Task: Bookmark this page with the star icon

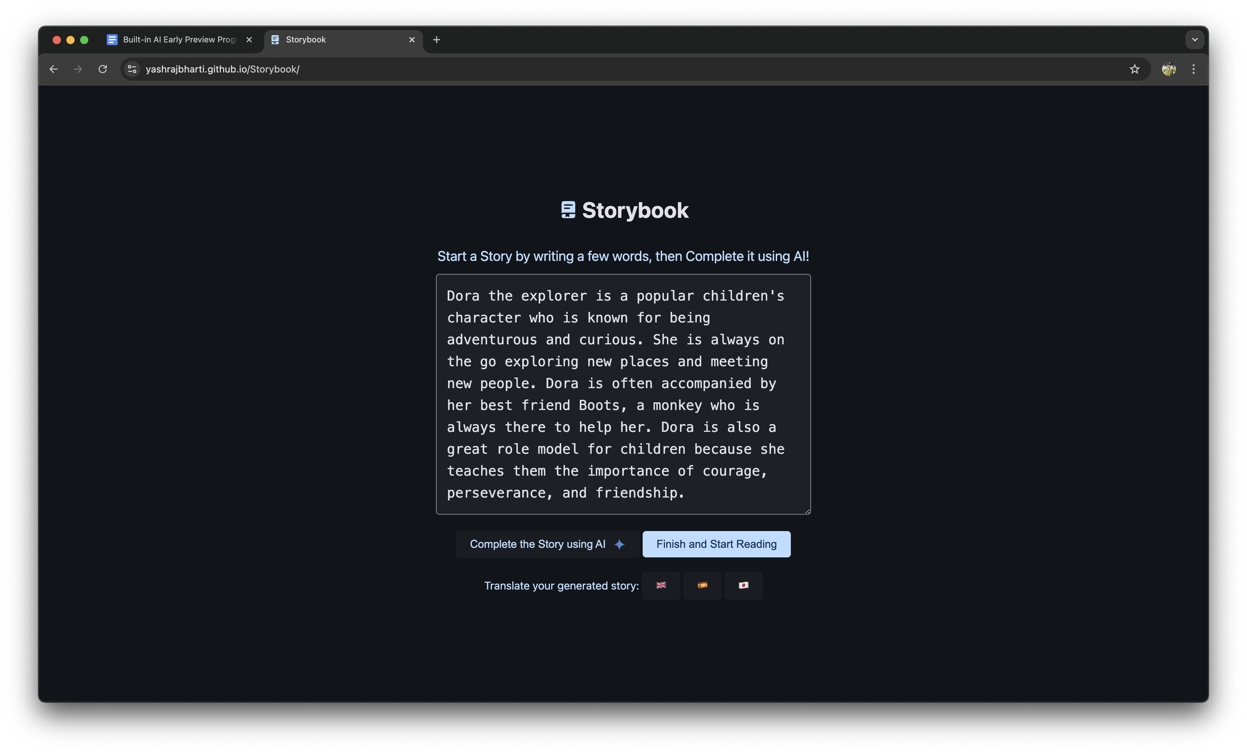Action: pyautogui.click(x=1134, y=69)
